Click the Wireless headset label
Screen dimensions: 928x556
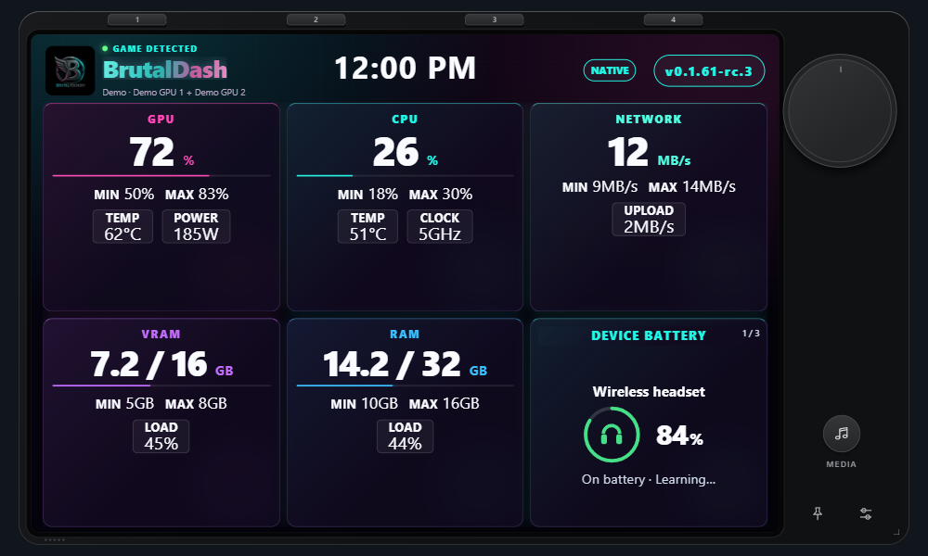[x=649, y=392]
